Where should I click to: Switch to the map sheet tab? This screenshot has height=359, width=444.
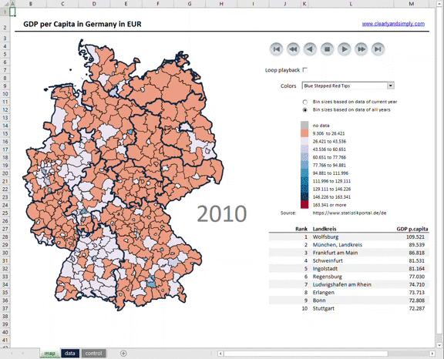click(x=49, y=353)
